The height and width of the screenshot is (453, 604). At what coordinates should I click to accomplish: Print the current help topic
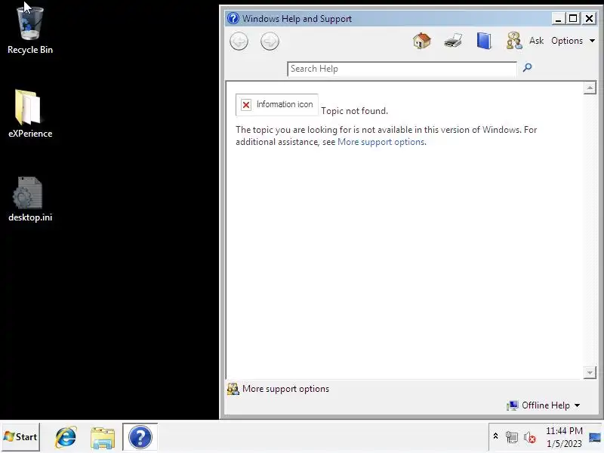point(453,41)
